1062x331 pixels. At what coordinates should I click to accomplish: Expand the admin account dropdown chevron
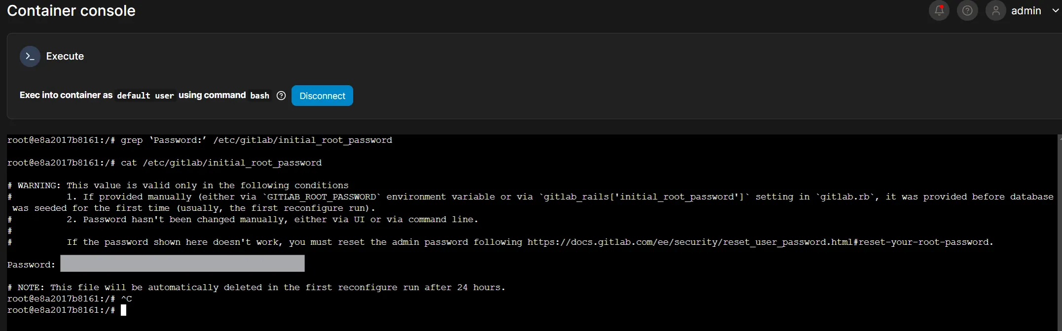click(x=1056, y=10)
